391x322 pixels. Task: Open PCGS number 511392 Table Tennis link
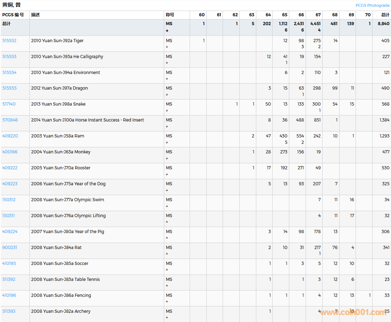tap(9, 279)
